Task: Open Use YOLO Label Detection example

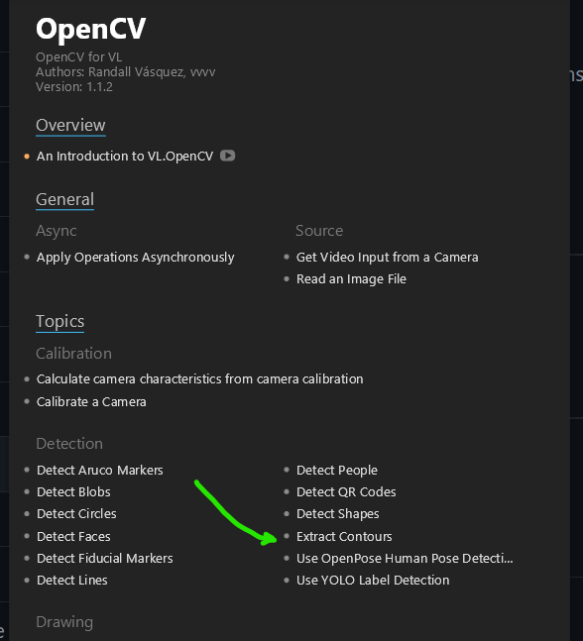Action: [373, 581]
